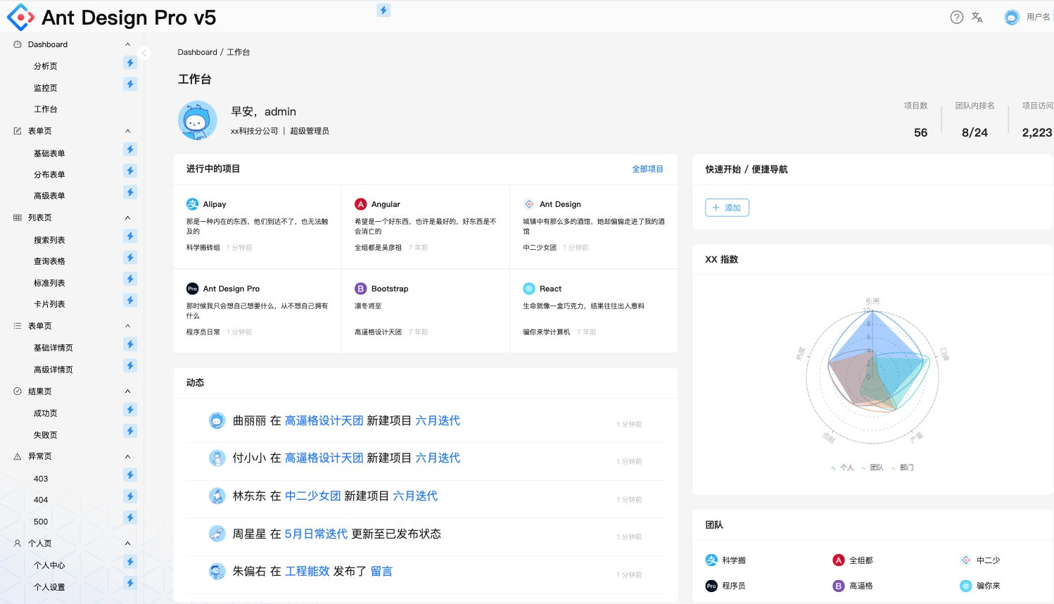Click the lightning icon beside 高级详情页
The height and width of the screenshot is (604, 1054).
click(130, 365)
